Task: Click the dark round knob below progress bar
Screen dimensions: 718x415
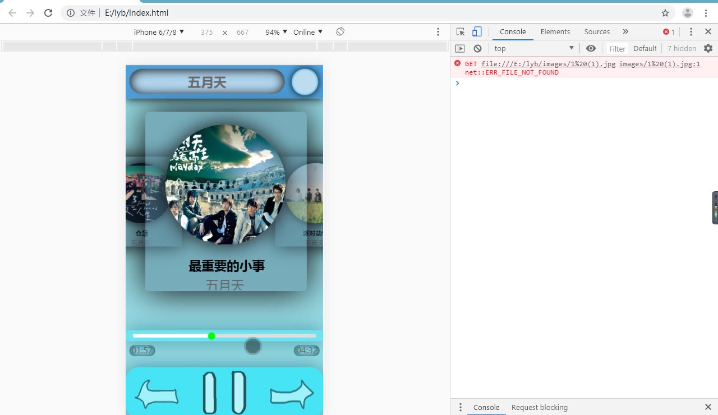Action: (253, 346)
